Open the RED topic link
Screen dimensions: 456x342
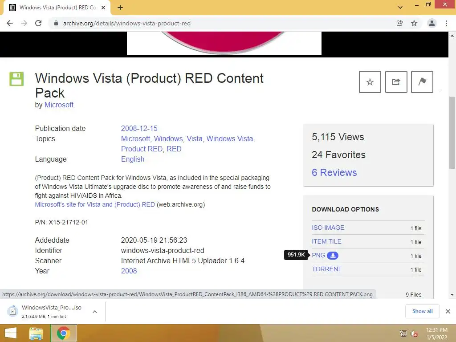tap(174, 149)
